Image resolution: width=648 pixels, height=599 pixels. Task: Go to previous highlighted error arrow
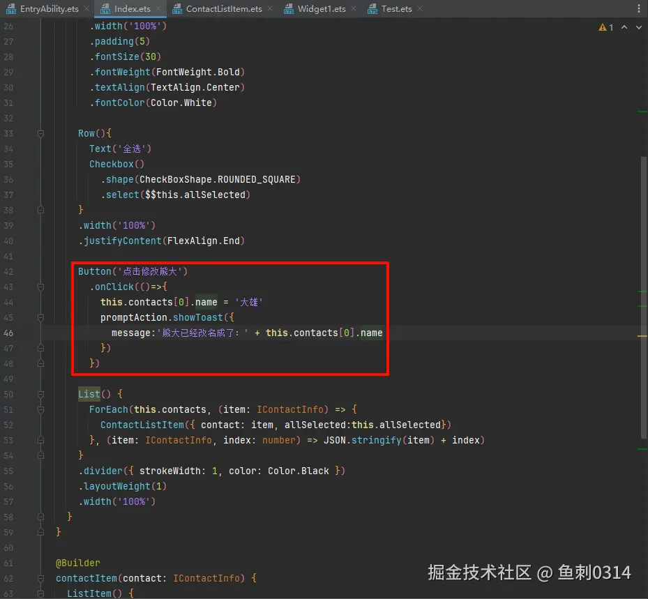(x=624, y=27)
